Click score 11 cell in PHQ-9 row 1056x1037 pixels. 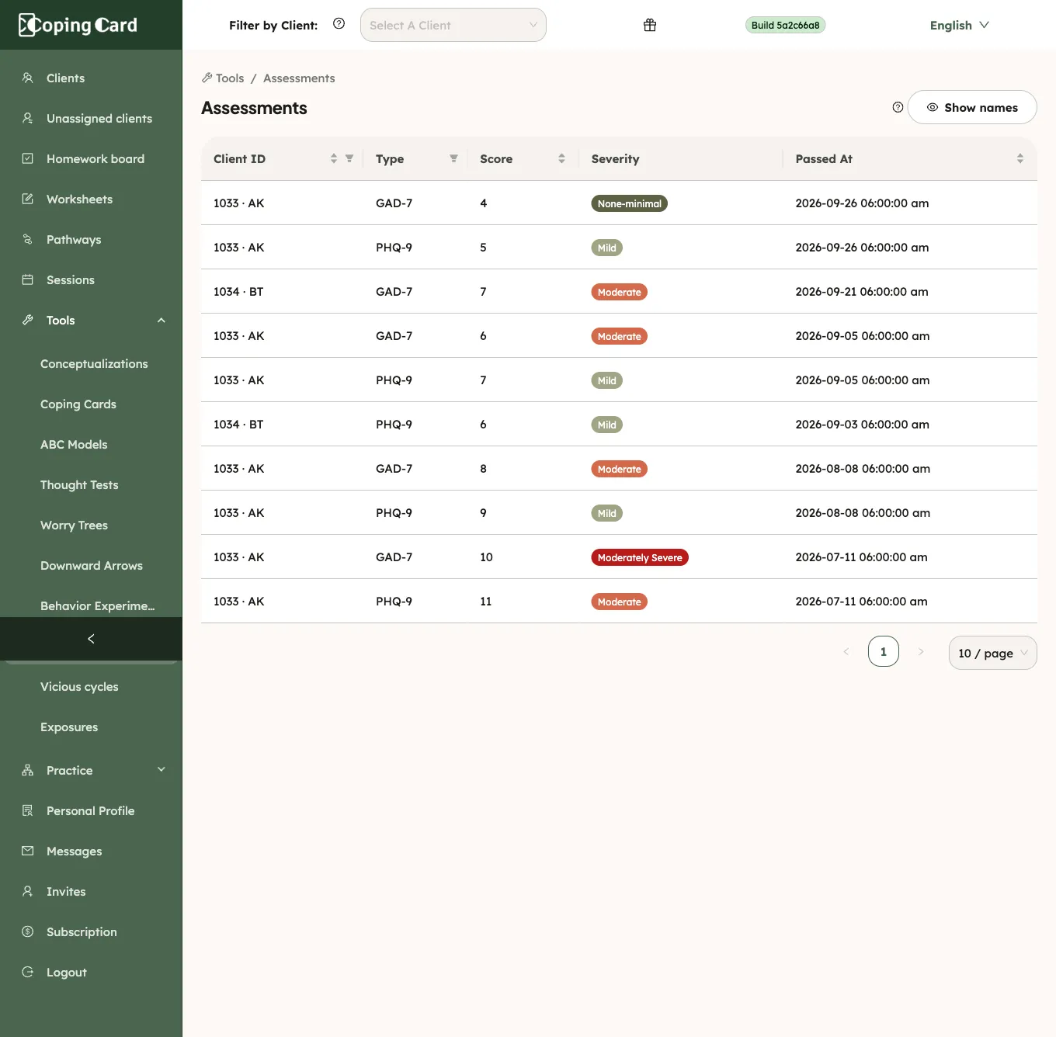click(x=486, y=601)
